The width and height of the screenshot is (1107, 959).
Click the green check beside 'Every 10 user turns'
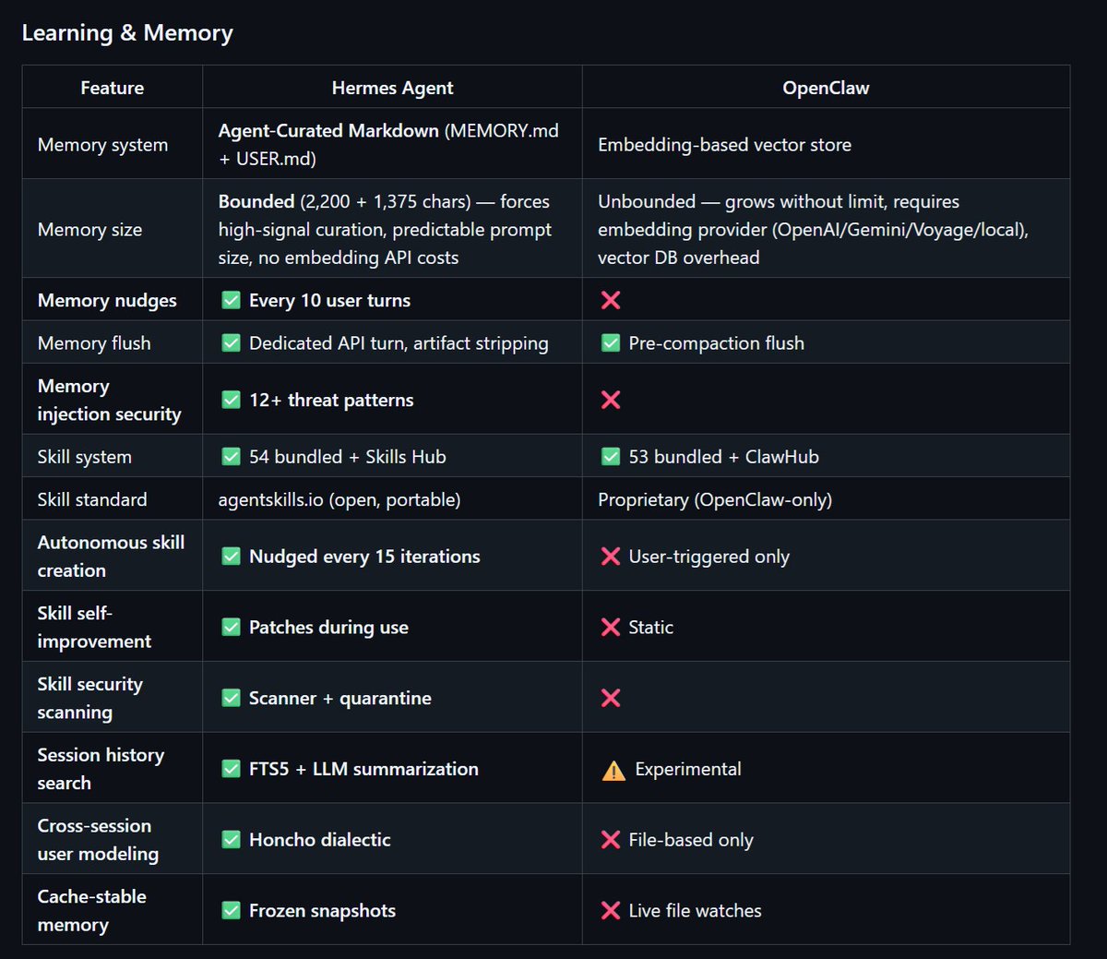click(x=232, y=300)
